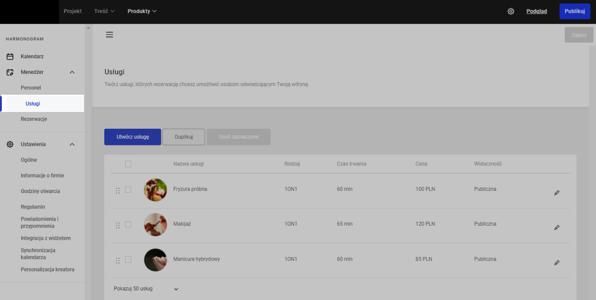Click the 120 PLN price cell
596x300 pixels.
[425, 224]
